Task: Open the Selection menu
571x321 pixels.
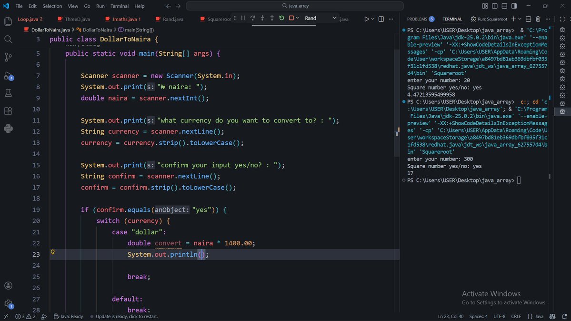Action: click(x=52, y=6)
